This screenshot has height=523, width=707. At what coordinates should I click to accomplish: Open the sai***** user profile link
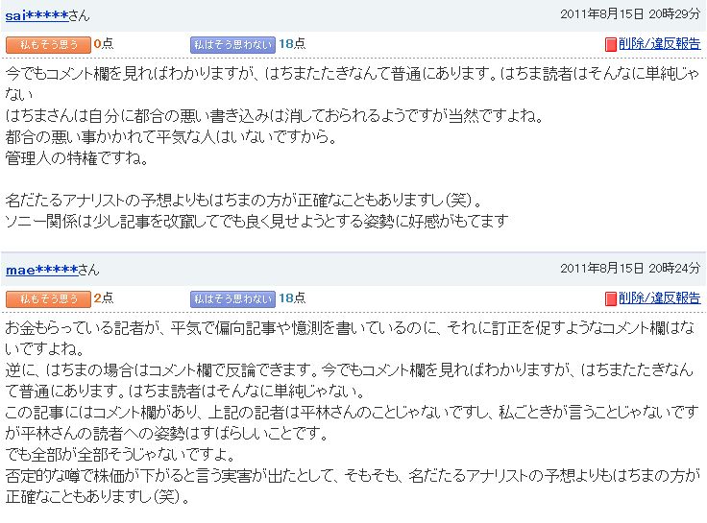37,16
